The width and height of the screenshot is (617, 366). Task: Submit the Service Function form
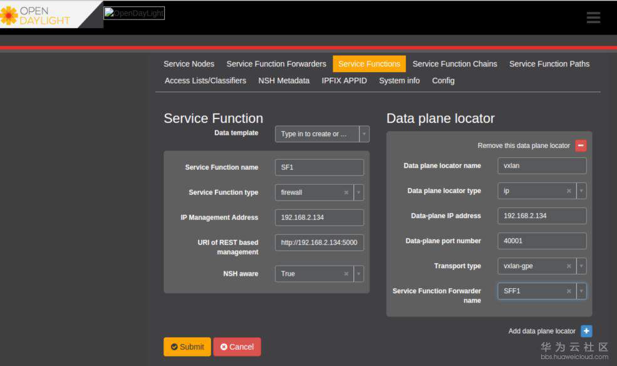click(187, 347)
